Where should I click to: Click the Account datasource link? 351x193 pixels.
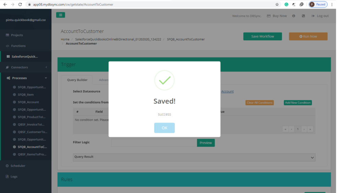tap(227, 92)
